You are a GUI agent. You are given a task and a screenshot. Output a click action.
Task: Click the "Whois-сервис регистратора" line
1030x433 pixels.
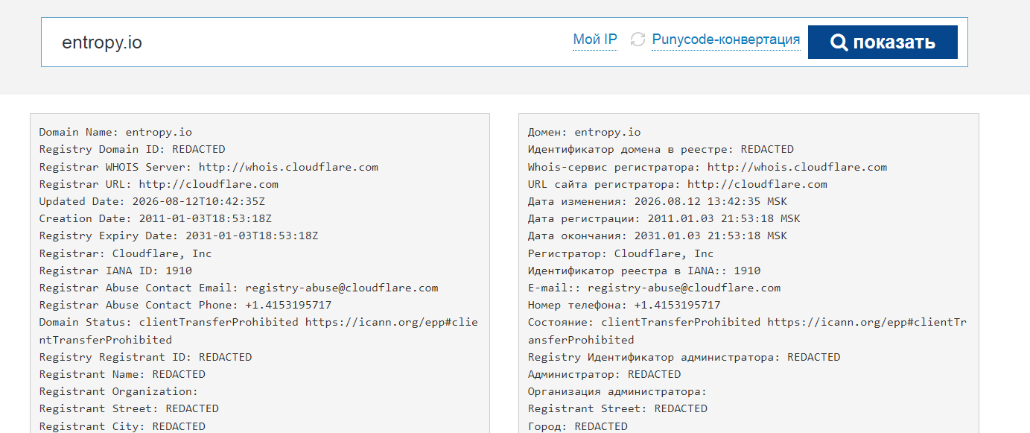point(708,167)
